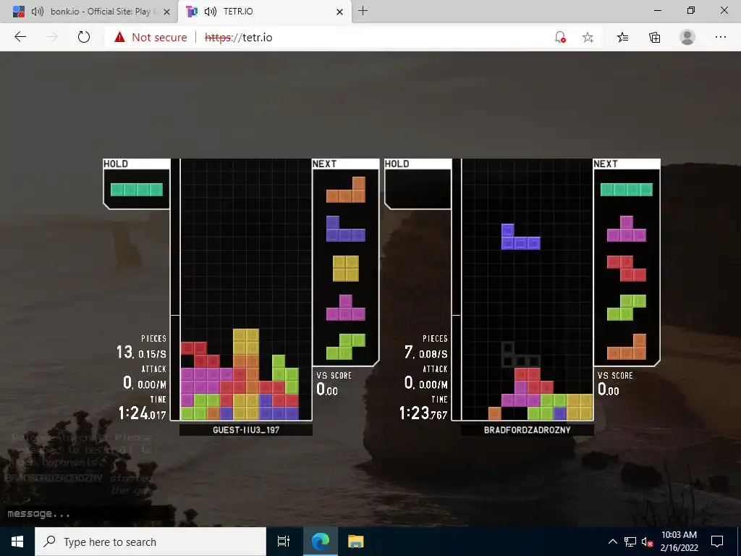
Task: Close the TETR.IO tab
Action: tap(340, 12)
